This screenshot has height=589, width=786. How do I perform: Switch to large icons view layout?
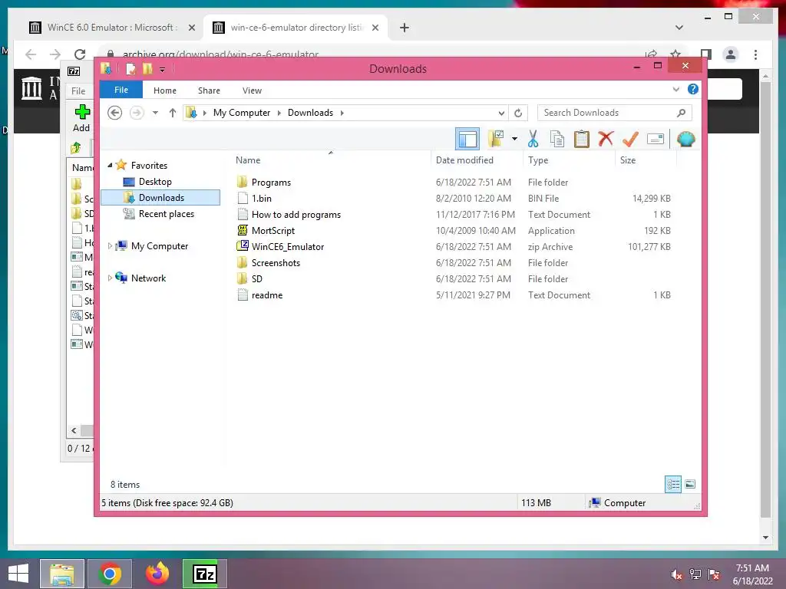pyautogui.click(x=690, y=484)
